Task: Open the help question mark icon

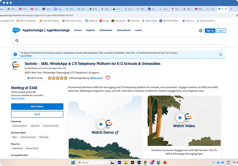Action: (x=201, y=31)
